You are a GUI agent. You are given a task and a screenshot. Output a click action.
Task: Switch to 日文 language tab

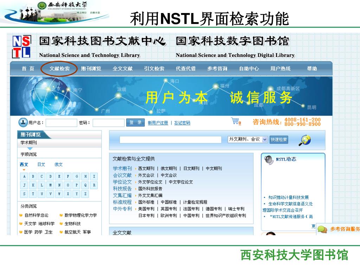41,165
